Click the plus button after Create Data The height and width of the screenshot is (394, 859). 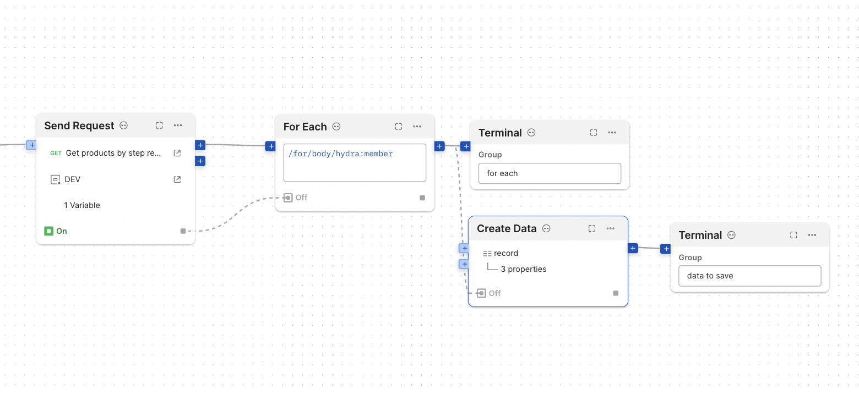point(632,248)
